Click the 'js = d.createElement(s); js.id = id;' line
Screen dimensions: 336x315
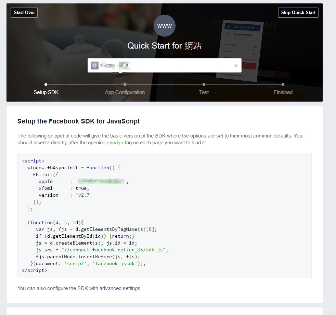click(86, 243)
